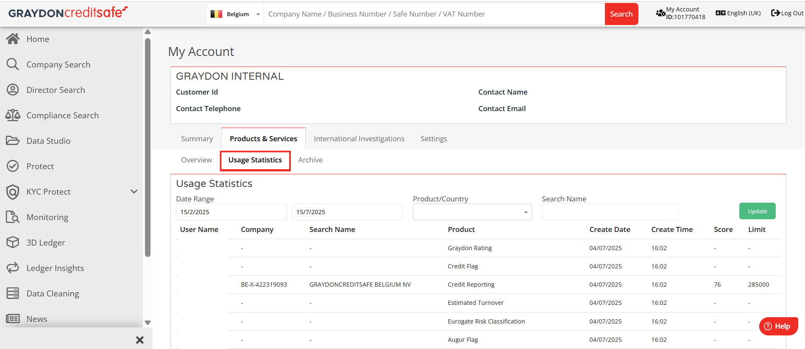The image size is (805, 349).
Task: Click the Monitoring document-search icon
Action: [13, 217]
